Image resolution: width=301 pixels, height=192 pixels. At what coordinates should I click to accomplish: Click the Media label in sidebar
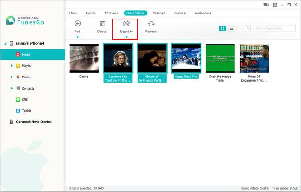[26, 55]
